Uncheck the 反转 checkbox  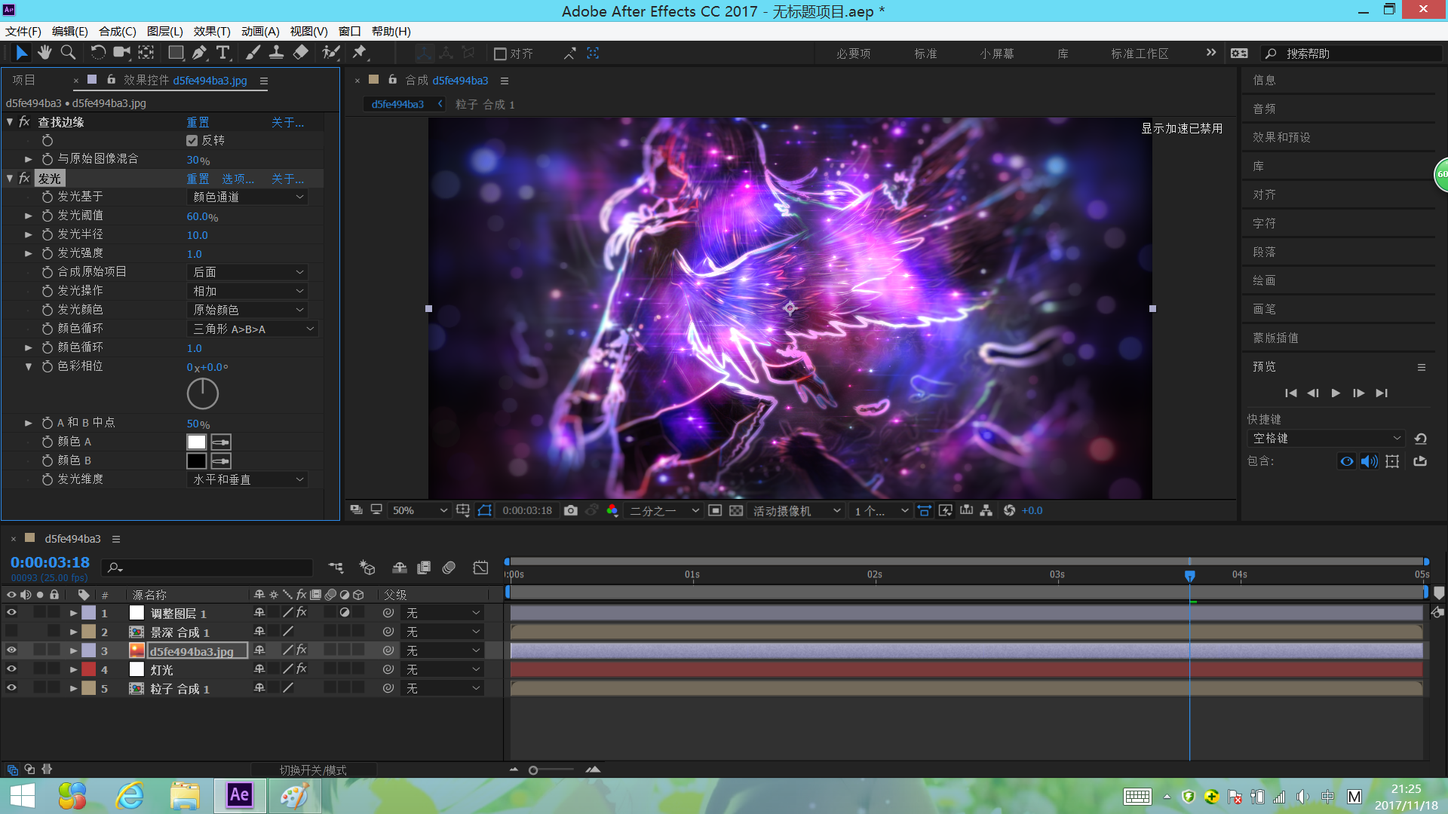[x=192, y=140]
